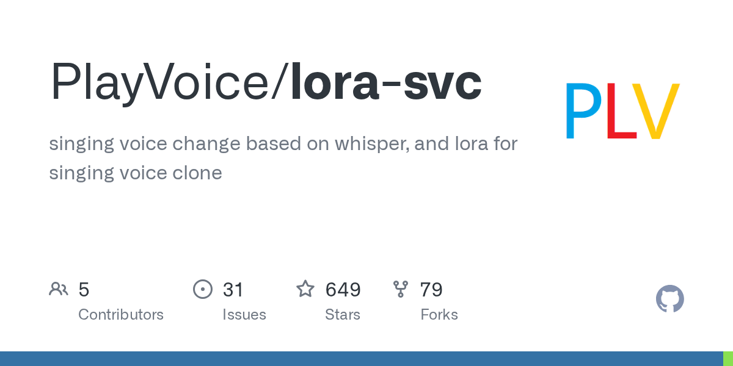733x366 pixels.
Task: Click the blue language bar segment
Action: 360,359
